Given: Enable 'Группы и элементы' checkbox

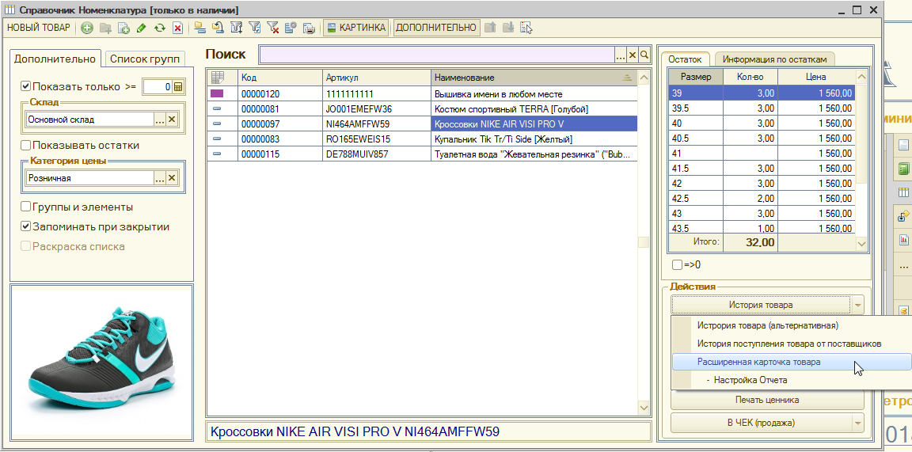Looking at the screenshot, I should click(25, 207).
